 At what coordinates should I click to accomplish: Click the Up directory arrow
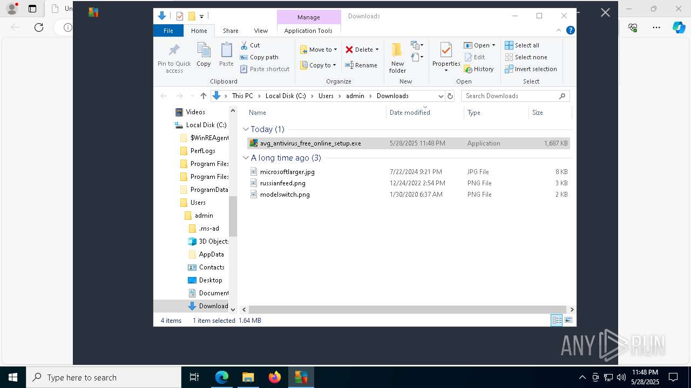tap(203, 96)
